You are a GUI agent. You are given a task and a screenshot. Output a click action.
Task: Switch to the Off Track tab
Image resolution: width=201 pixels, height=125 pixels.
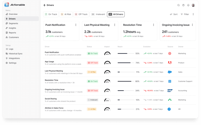[x=81, y=14]
